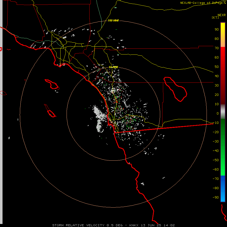Click the 0.5 DEG elevation text
This screenshot has height=227, width=227.
[115, 225]
